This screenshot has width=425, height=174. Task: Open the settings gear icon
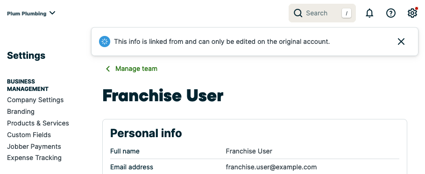412,13
